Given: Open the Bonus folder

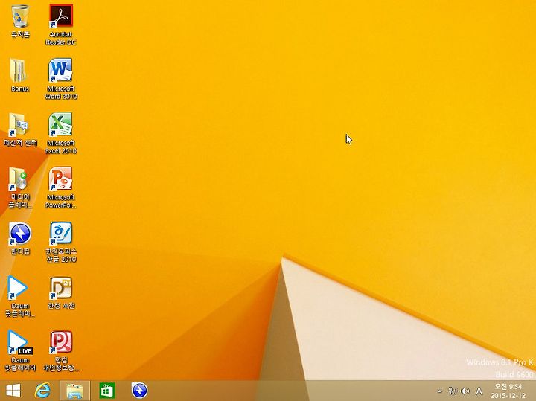Looking at the screenshot, I should click(20, 75).
